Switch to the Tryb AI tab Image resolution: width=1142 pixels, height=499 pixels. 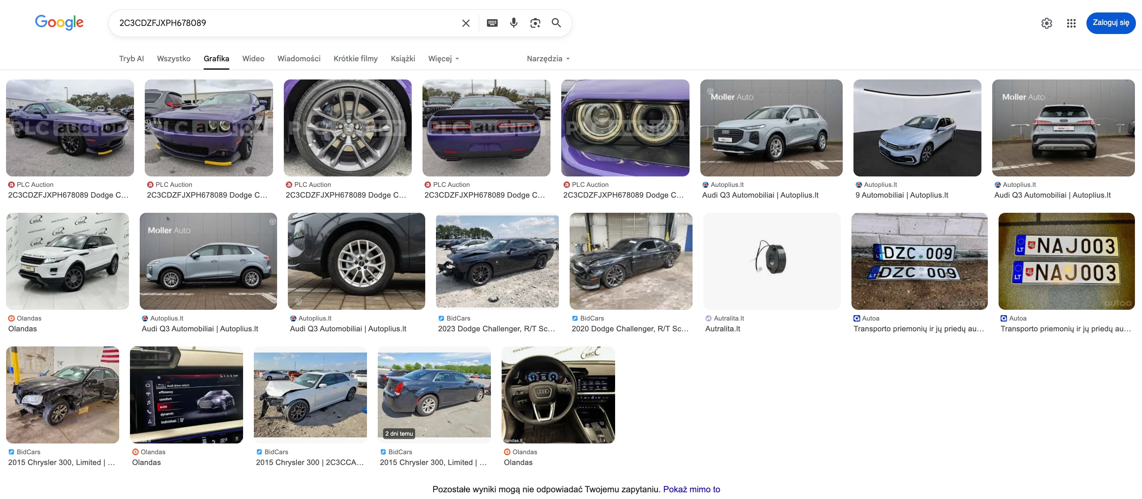click(131, 59)
